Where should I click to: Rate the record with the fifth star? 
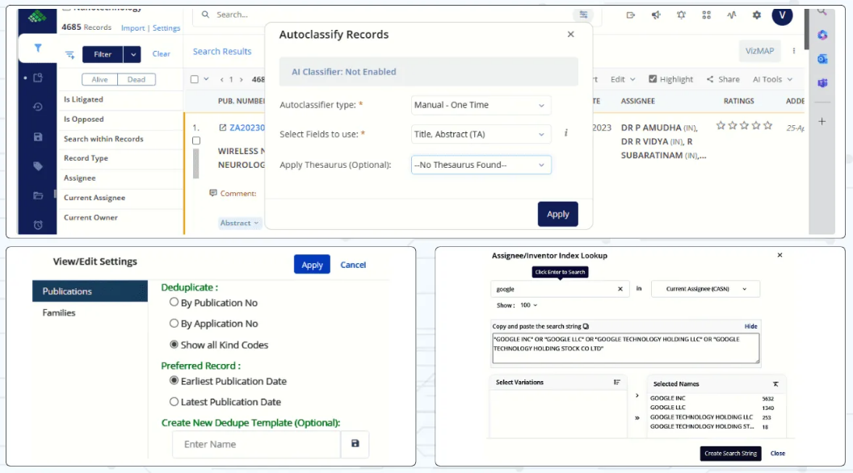click(x=768, y=126)
